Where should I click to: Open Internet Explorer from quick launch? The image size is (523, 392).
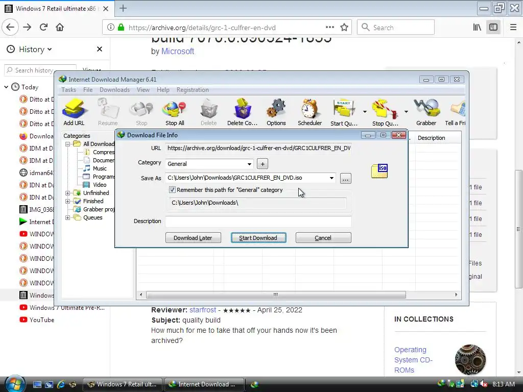click(61, 384)
